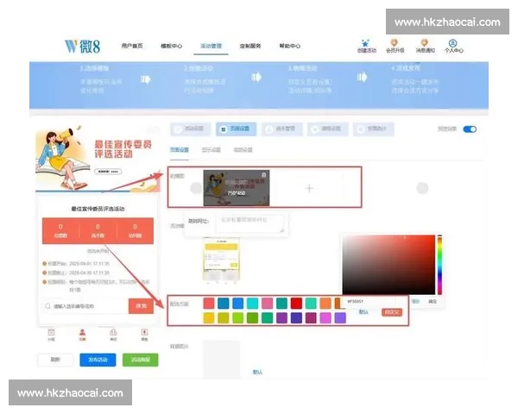Pick the lime green swatch in second row

238,317
